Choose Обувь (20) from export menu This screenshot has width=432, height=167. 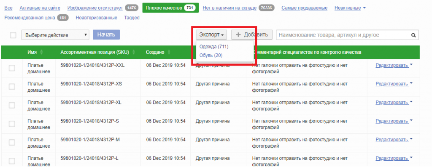[x=211, y=55]
